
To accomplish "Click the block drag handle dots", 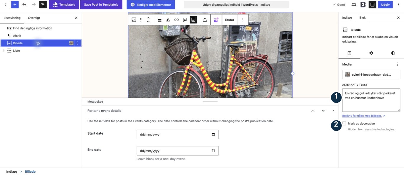I will pos(141,20).
